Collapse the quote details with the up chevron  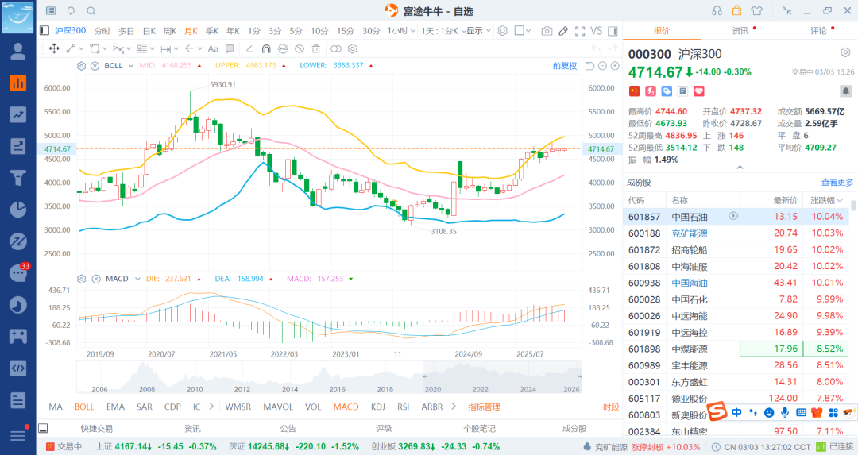[740, 168]
